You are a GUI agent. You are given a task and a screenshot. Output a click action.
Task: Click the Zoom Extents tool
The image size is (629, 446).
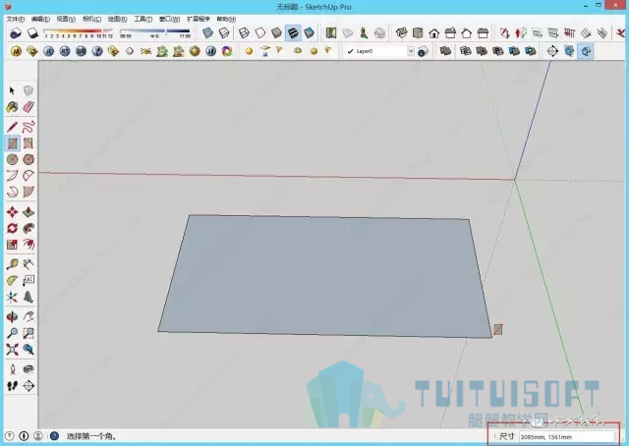(x=12, y=350)
